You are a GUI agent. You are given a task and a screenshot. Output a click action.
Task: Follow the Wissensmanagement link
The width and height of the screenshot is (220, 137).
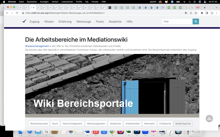(37, 46)
